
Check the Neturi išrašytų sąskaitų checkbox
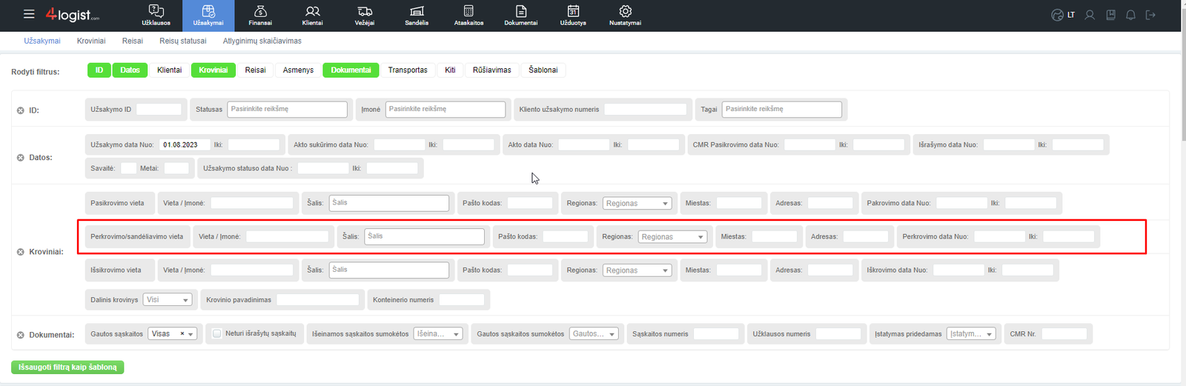click(217, 333)
